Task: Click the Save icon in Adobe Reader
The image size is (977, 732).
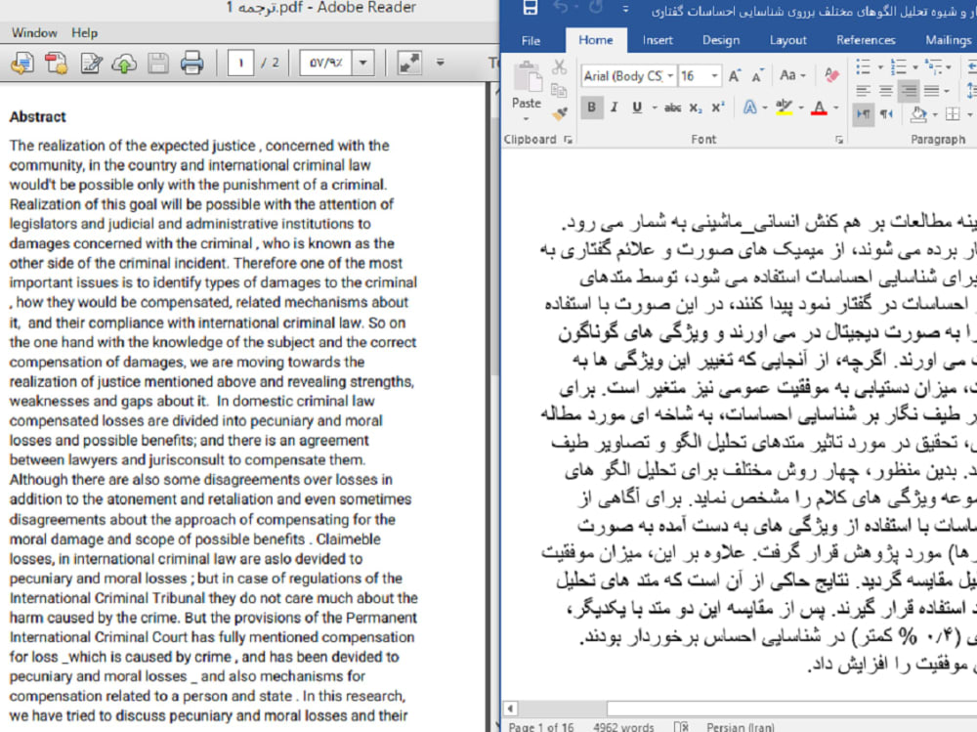Action: [157, 63]
